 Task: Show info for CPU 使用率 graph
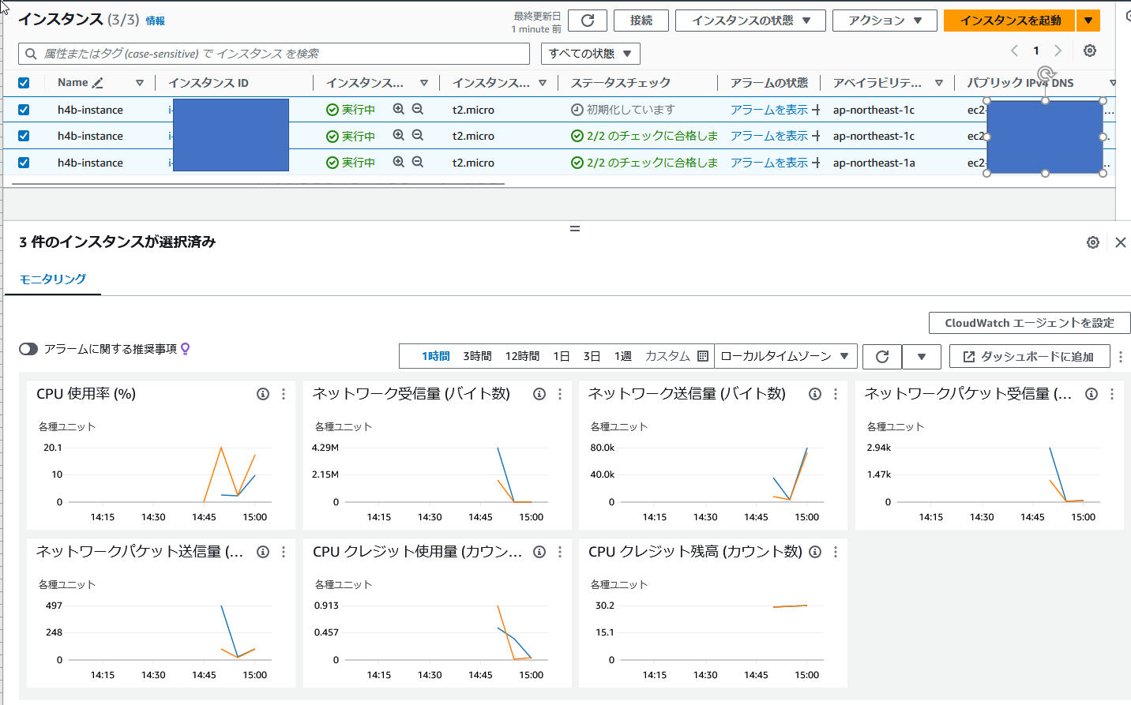pyautogui.click(x=263, y=394)
